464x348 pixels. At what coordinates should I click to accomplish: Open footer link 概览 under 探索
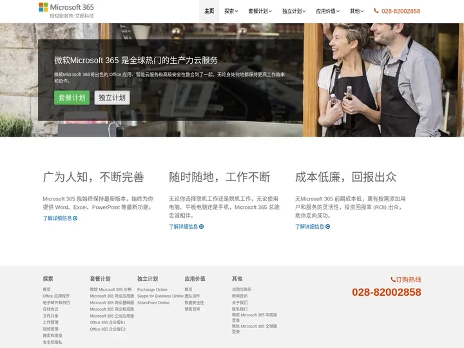point(47,289)
